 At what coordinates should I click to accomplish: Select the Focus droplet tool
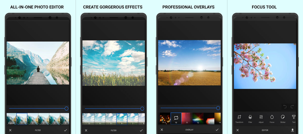point(272,118)
